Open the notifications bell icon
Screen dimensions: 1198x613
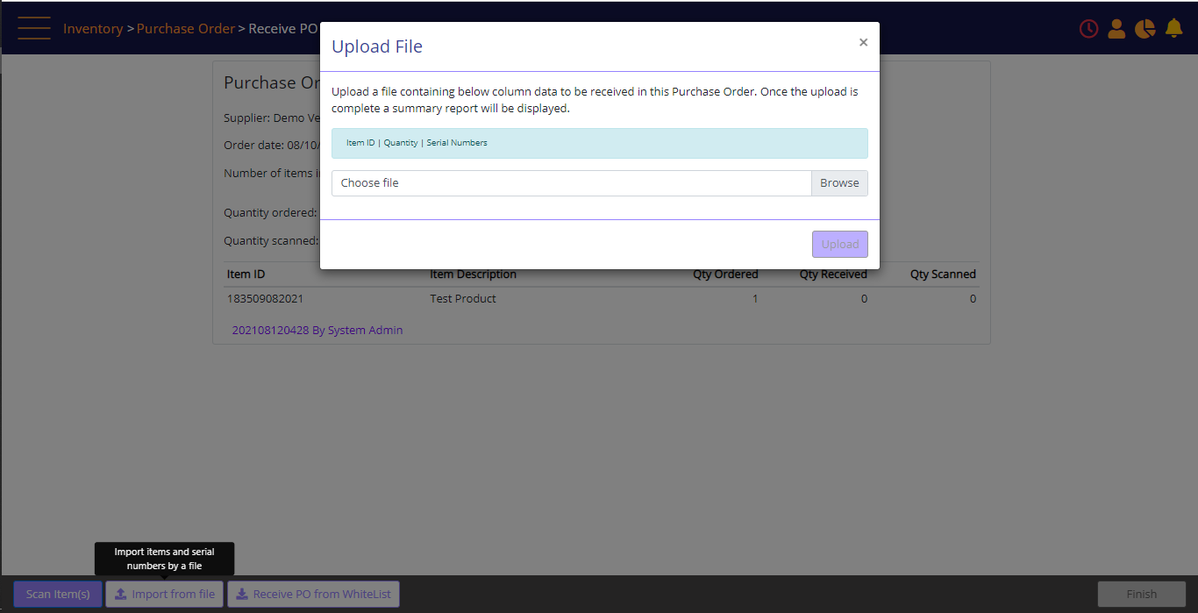coord(1173,29)
